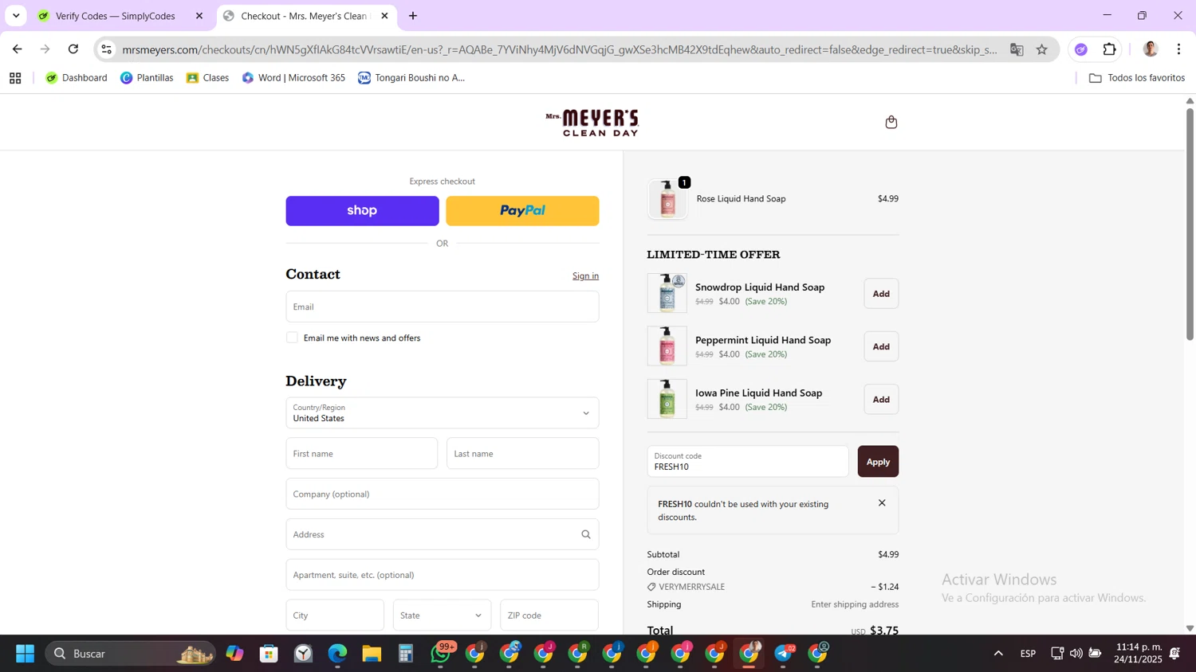Screen dimensions: 1196x672
Task: Open the Chrome three-dot menu
Action: (1178, 49)
